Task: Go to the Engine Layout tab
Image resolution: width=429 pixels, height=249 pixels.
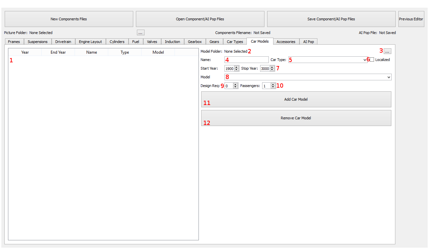Action: tap(90, 42)
